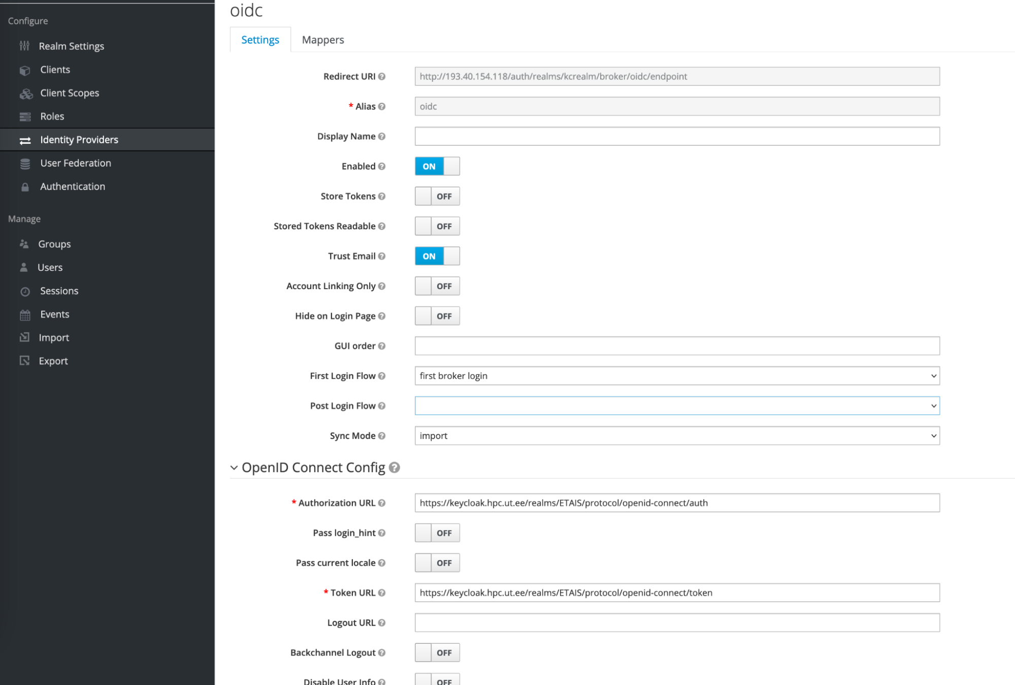1015x685 pixels.
Task: Enable the Store Tokens switch
Action: coord(437,196)
